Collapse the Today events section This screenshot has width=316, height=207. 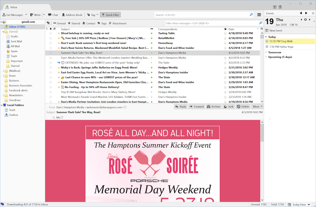(x=266, y=37)
